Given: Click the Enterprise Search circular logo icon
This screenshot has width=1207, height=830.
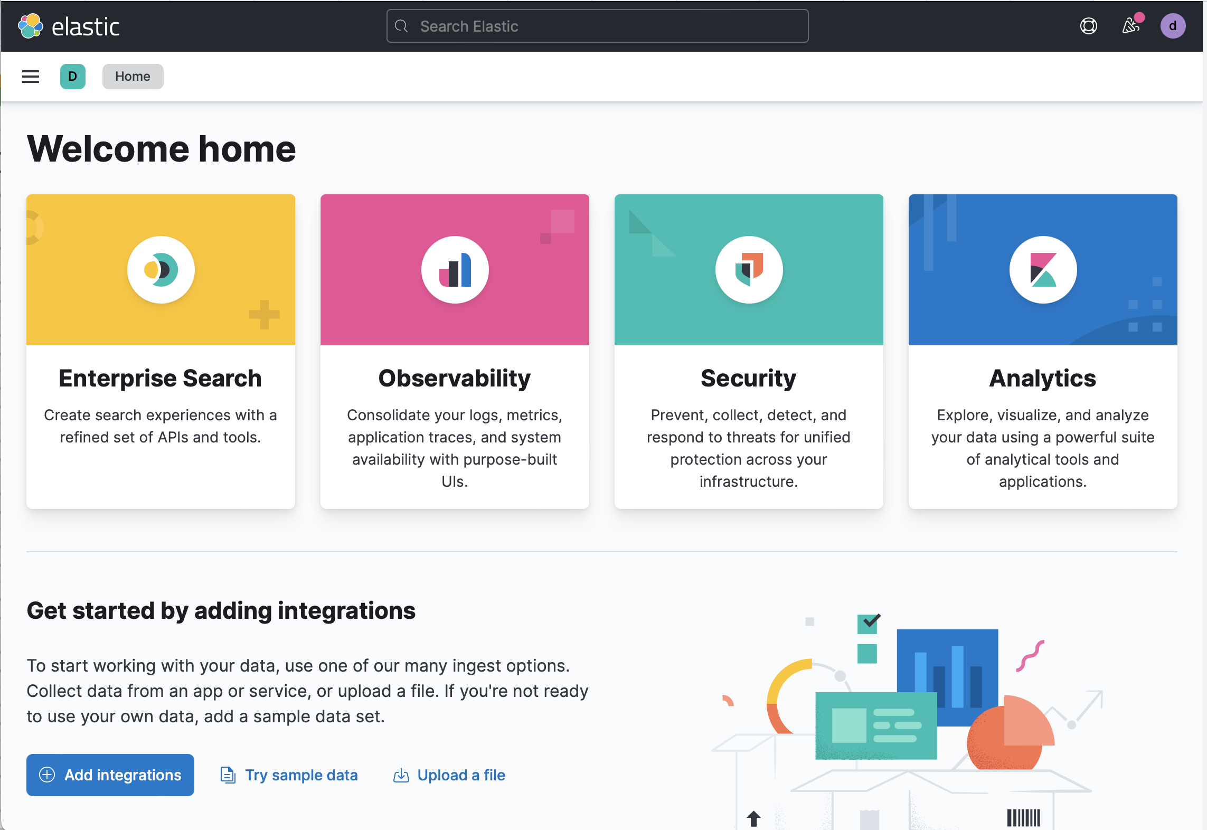Looking at the screenshot, I should coord(161,269).
